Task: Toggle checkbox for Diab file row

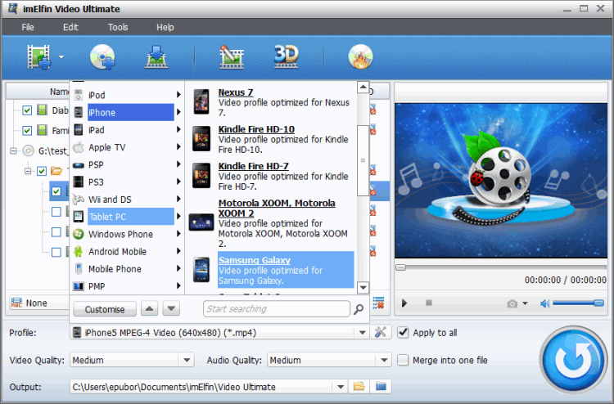Action: [27, 110]
